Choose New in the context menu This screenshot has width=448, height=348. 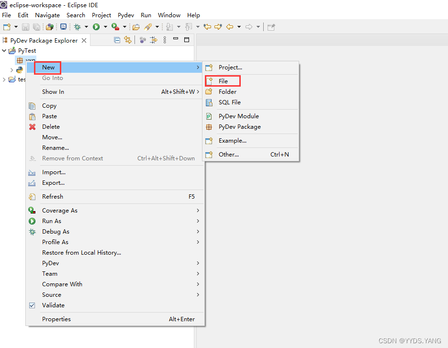coord(114,67)
